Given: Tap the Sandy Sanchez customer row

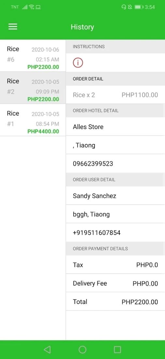Looking at the screenshot, I should (115, 196).
